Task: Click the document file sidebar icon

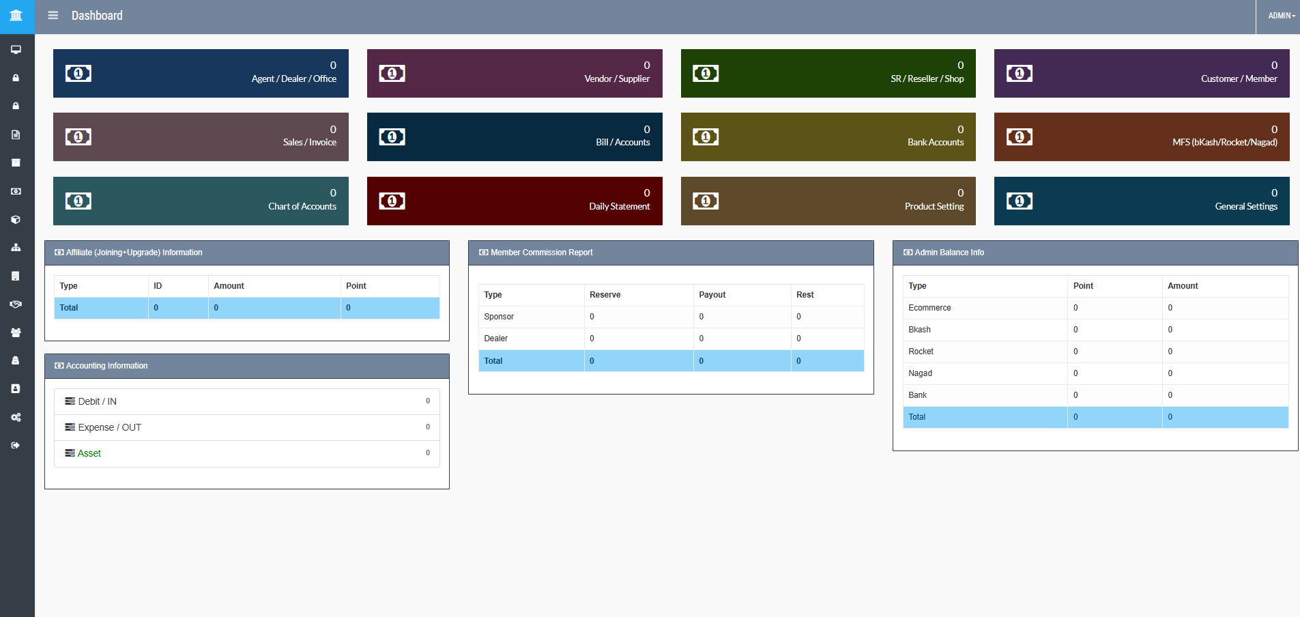Action: click(x=16, y=134)
